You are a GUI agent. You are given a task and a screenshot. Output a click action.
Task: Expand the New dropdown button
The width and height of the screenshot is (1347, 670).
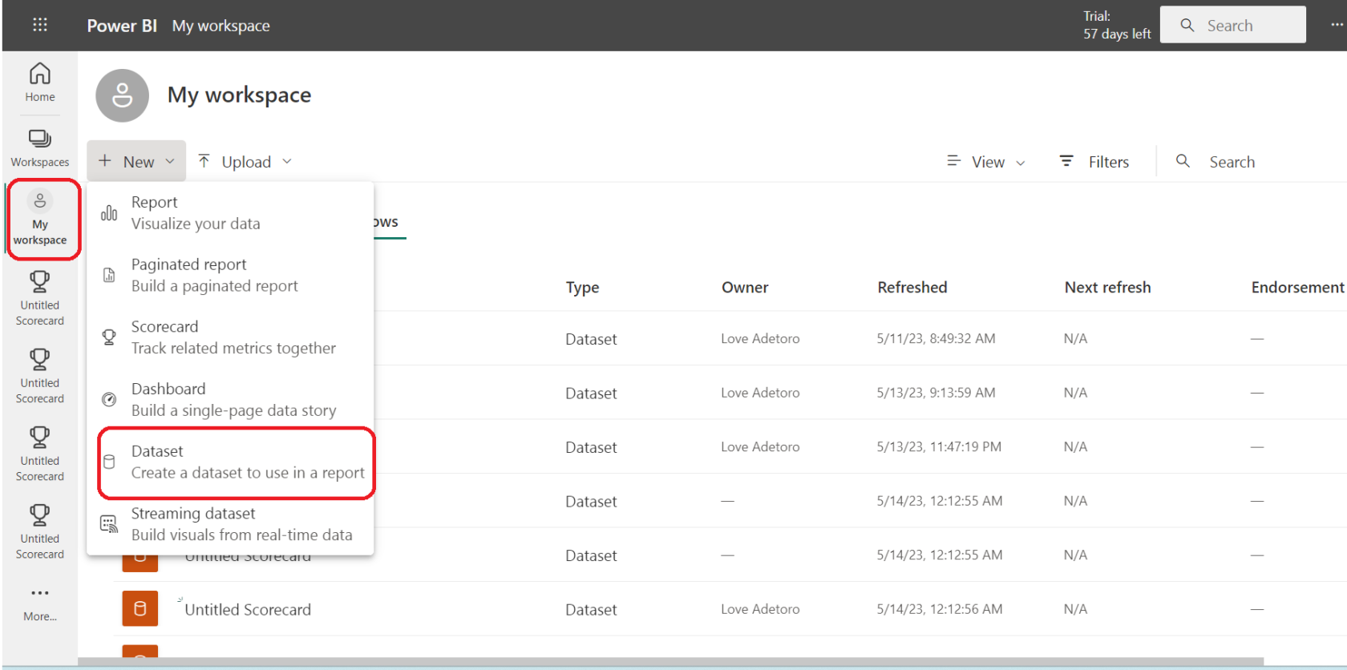pyautogui.click(x=136, y=162)
